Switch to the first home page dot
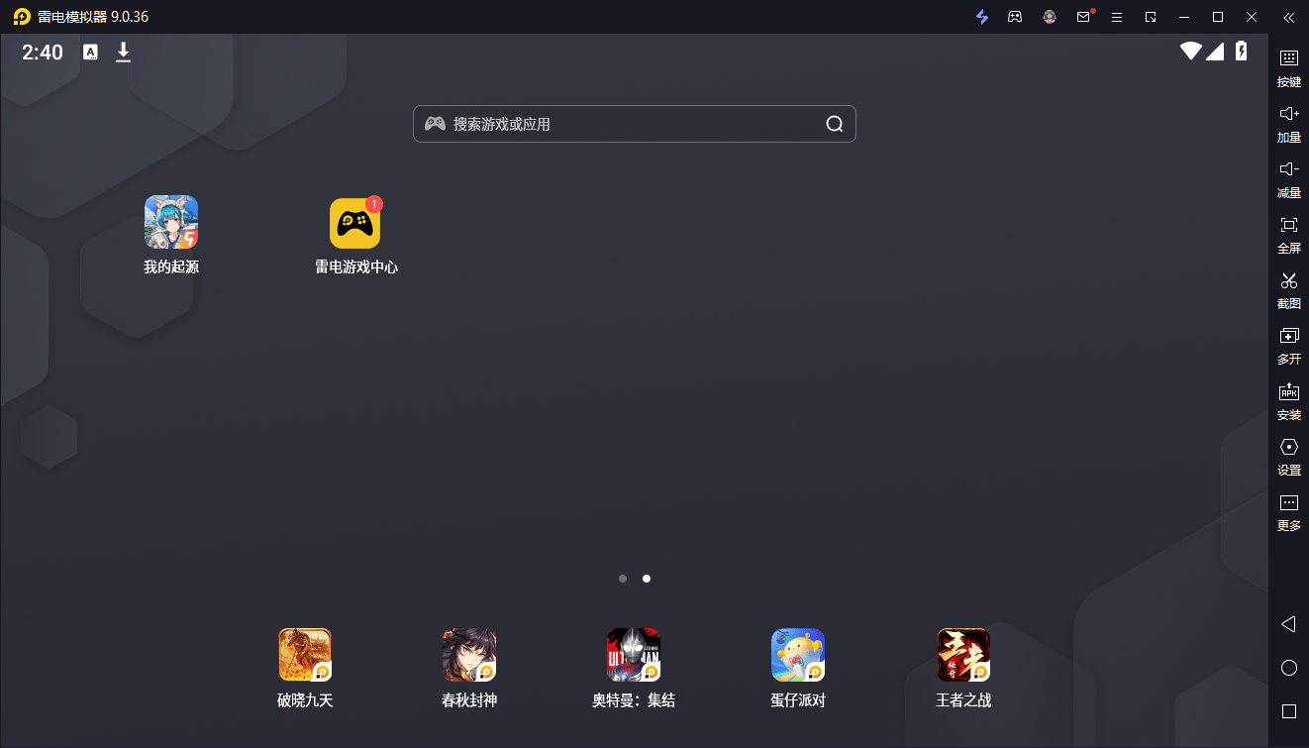The width and height of the screenshot is (1309, 748). tap(623, 579)
